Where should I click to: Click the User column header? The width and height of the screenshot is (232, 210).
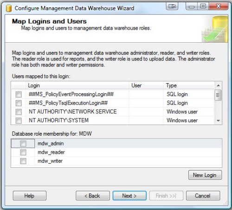pyautogui.click(x=146, y=85)
